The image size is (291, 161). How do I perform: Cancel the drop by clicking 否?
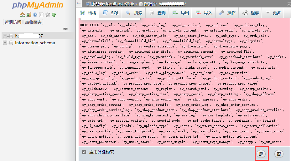tap(279, 154)
